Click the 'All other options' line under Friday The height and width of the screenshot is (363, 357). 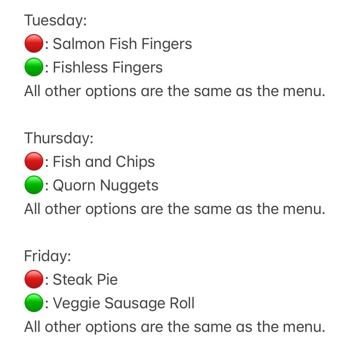coord(174,327)
